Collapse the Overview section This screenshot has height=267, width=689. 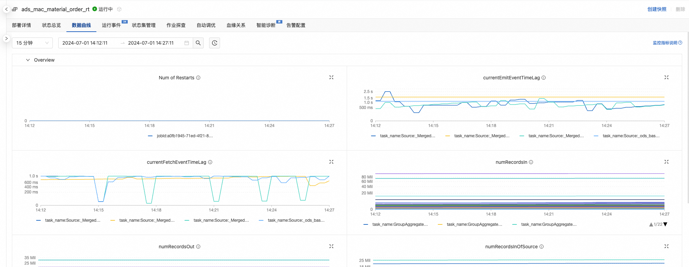pyautogui.click(x=28, y=60)
